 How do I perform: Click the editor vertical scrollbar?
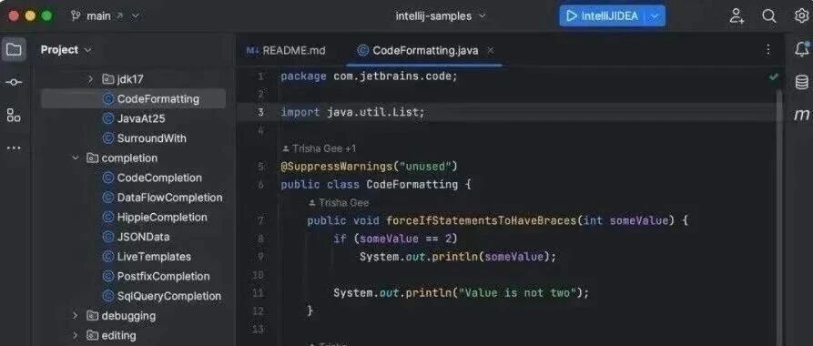[x=779, y=217]
